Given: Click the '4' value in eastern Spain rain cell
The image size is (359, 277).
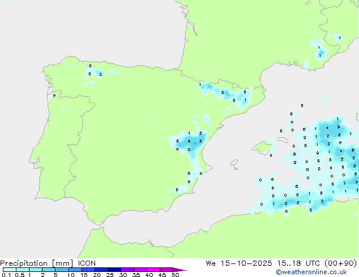Looking at the screenshot, I should 189,141.
